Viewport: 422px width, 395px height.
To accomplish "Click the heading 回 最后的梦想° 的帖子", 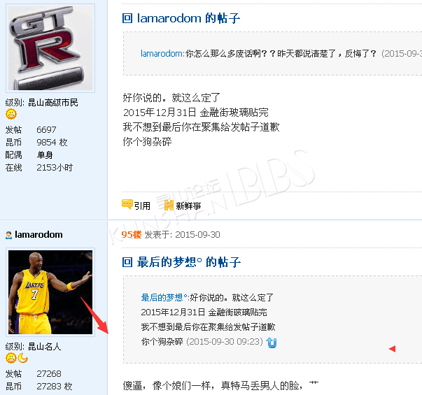I will 181,262.
